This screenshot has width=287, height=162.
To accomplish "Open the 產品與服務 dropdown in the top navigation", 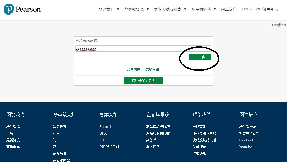I will click(x=204, y=9).
